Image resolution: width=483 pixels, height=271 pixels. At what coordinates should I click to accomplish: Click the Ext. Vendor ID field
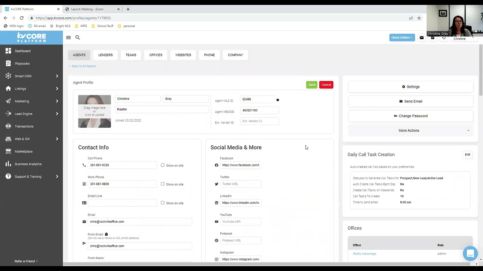pyautogui.click(x=260, y=121)
